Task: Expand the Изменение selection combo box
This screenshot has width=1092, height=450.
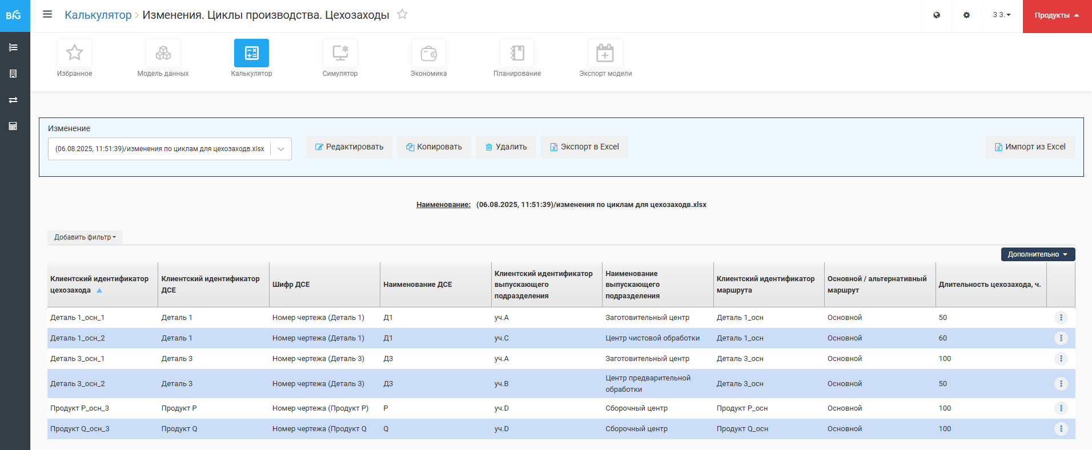Action: pyautogui.click(x=170, y=149)
